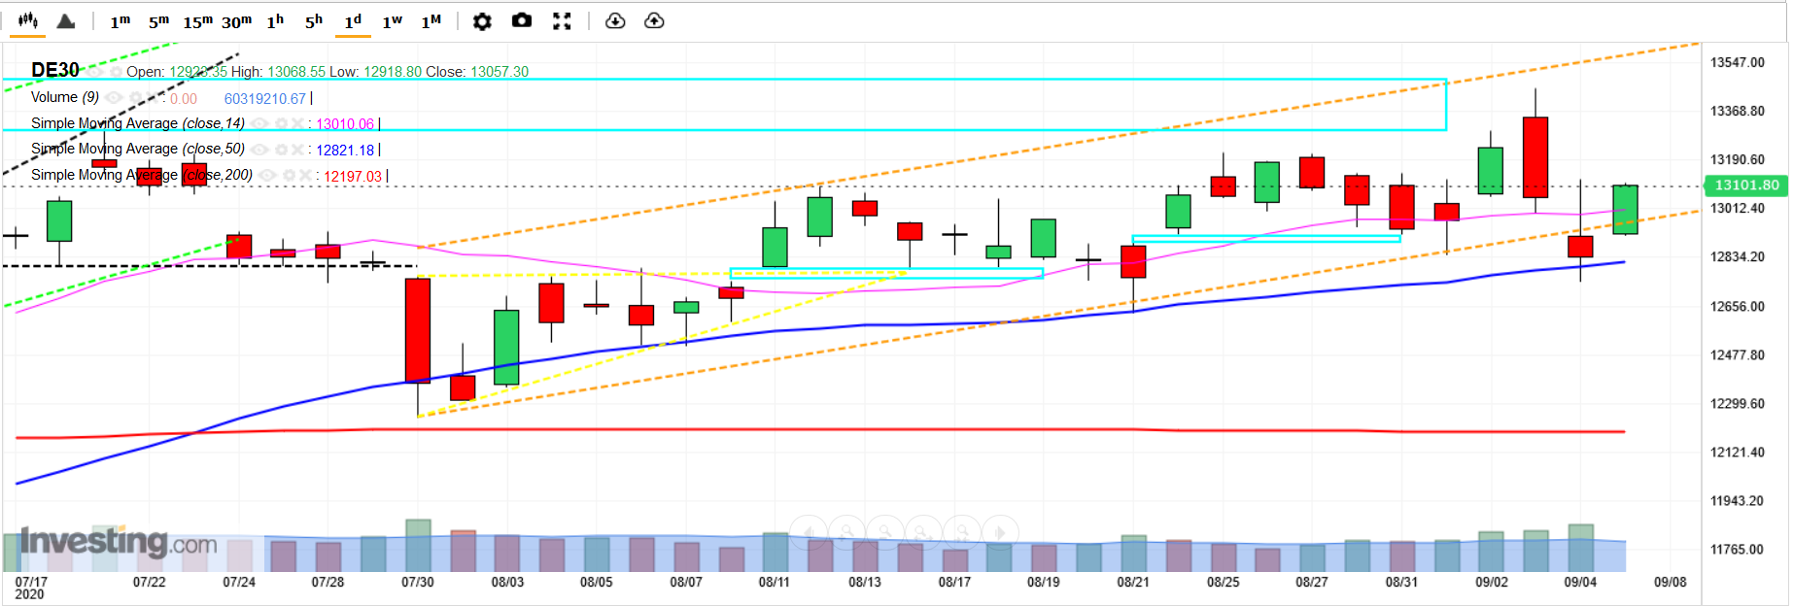Take a chart snapshot with camera icon
This screenshot has height=606, width=1793.
click(522, 20)
